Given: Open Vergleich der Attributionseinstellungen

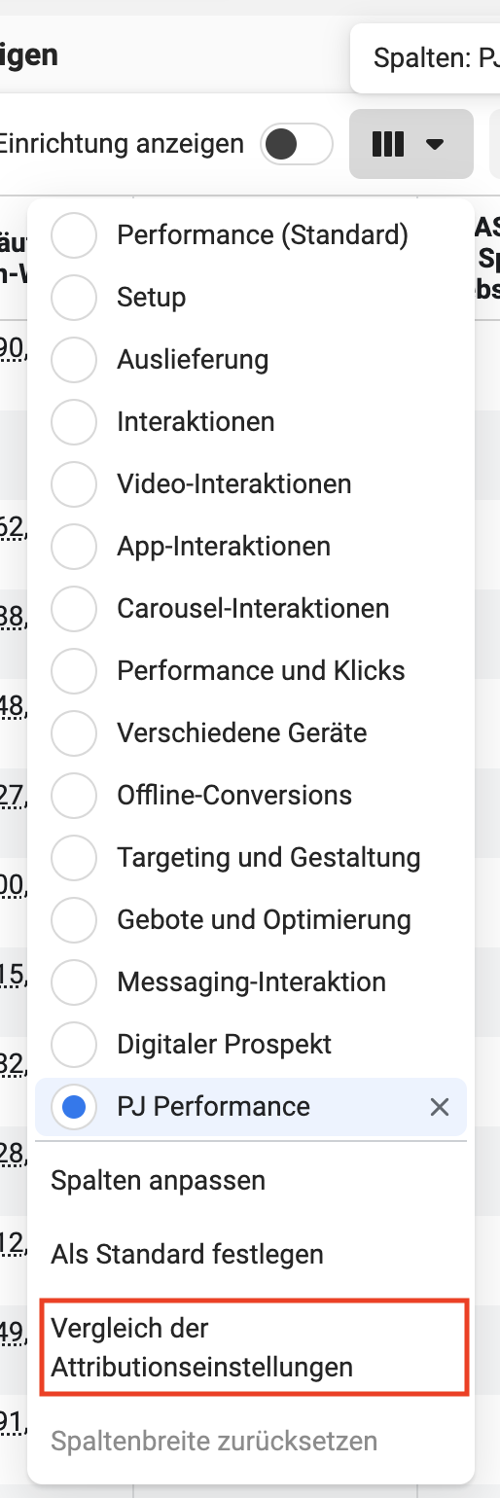Looking at the screenshot, I should pos(254,1347).
